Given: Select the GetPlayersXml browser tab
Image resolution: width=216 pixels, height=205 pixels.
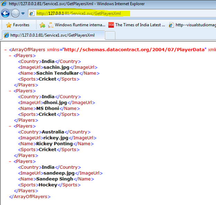Looking at the screenshot, I should 54,35.
